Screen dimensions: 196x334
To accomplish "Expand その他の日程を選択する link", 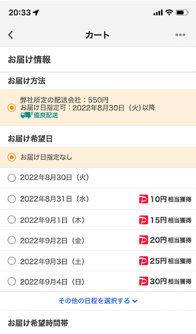I will [x=98, y=301].
